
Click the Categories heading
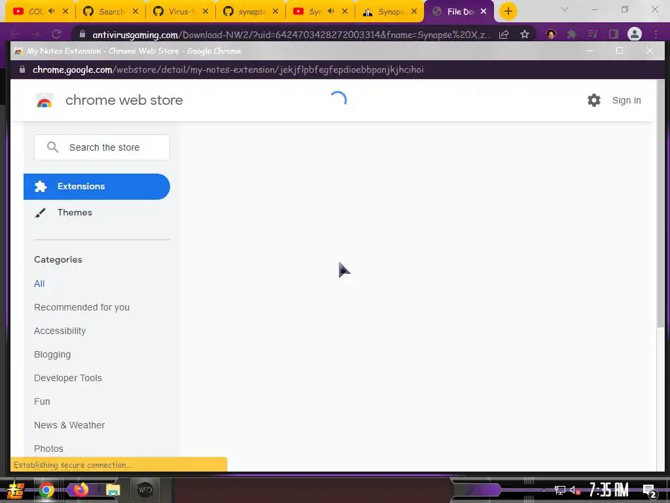click(x=58, y=259)
